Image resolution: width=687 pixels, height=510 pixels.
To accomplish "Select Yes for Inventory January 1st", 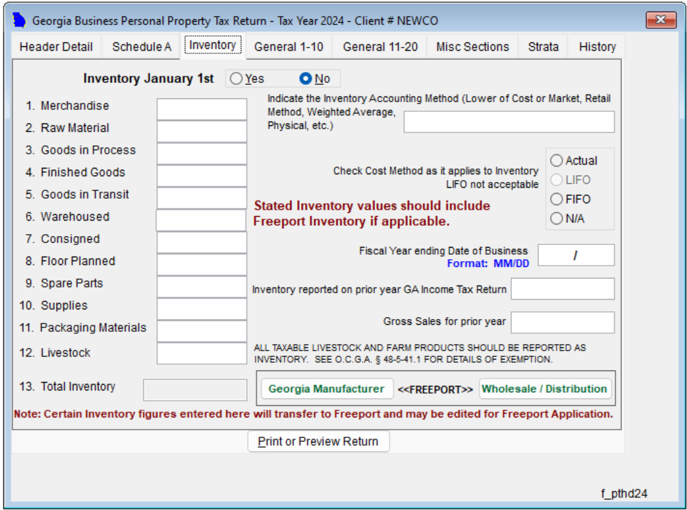I will [x=237, y=78].
